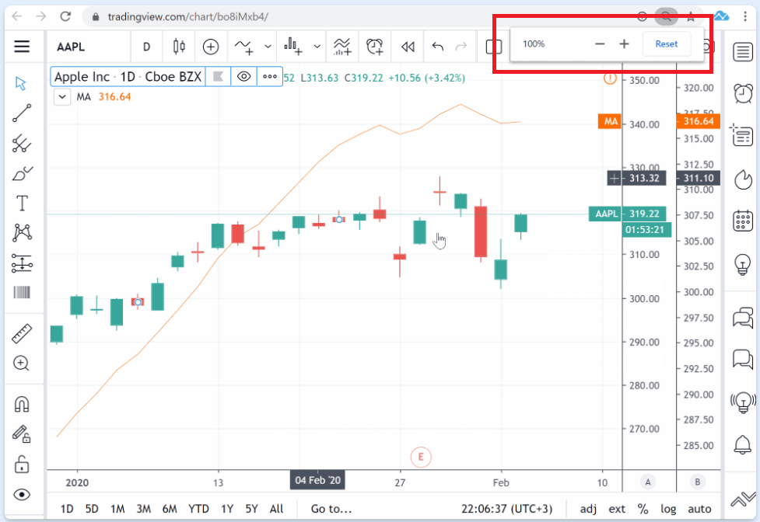Undo the last chart action

tap(438, 47)
